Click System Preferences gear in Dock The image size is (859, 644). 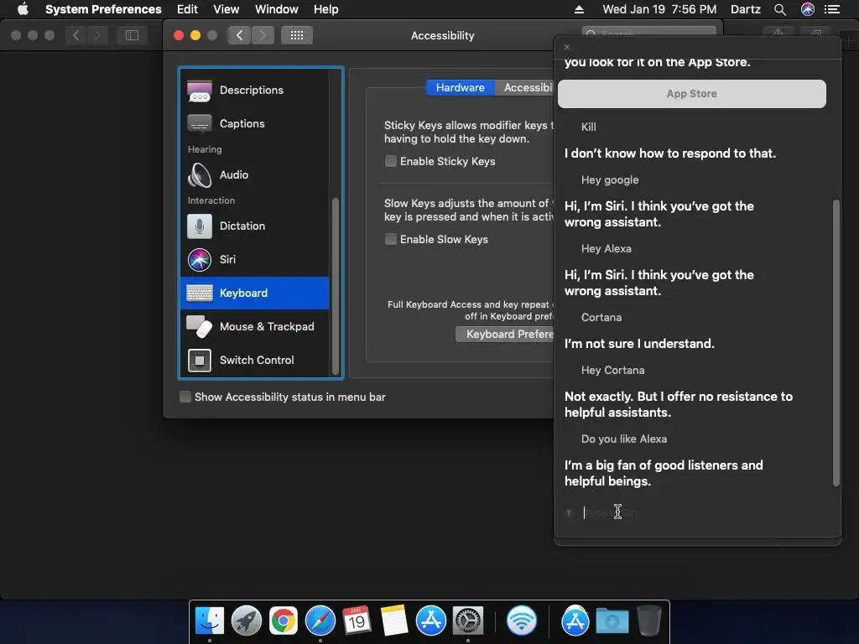468,621
